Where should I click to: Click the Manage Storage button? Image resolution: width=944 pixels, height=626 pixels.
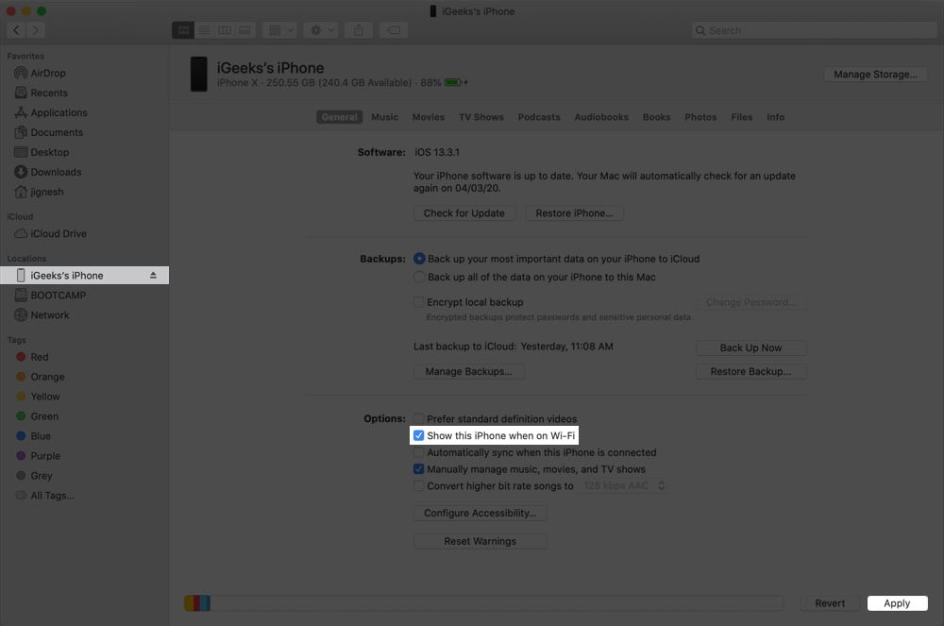875,74
